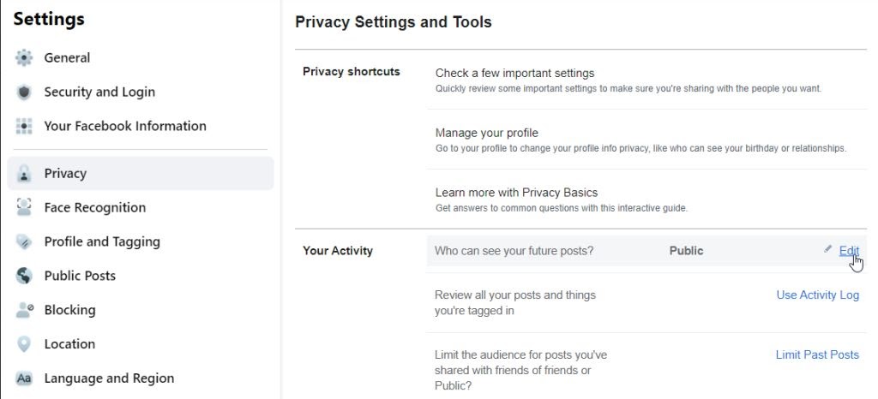The height and width of the screenshot is (399, 878).
Task: Click the Security and Login shield icon
Action: pyautogui.click(x=24, y=92)
